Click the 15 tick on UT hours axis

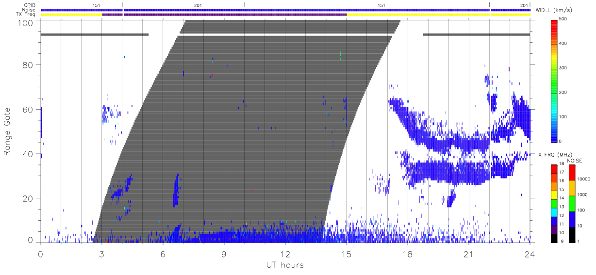tap(347, 254)
